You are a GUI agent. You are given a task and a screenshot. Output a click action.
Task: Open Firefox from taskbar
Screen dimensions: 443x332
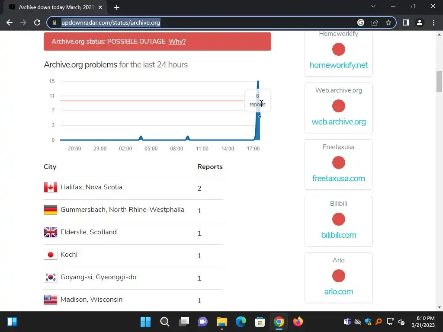[298, 322]
